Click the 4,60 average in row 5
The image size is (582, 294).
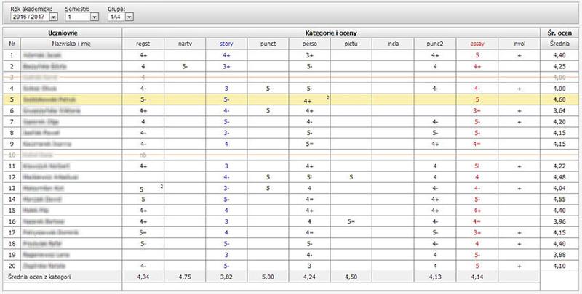pyautogui.click(x=560, y=99)
